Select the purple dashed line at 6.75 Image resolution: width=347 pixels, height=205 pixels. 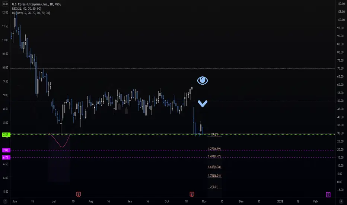coord(173,157)
